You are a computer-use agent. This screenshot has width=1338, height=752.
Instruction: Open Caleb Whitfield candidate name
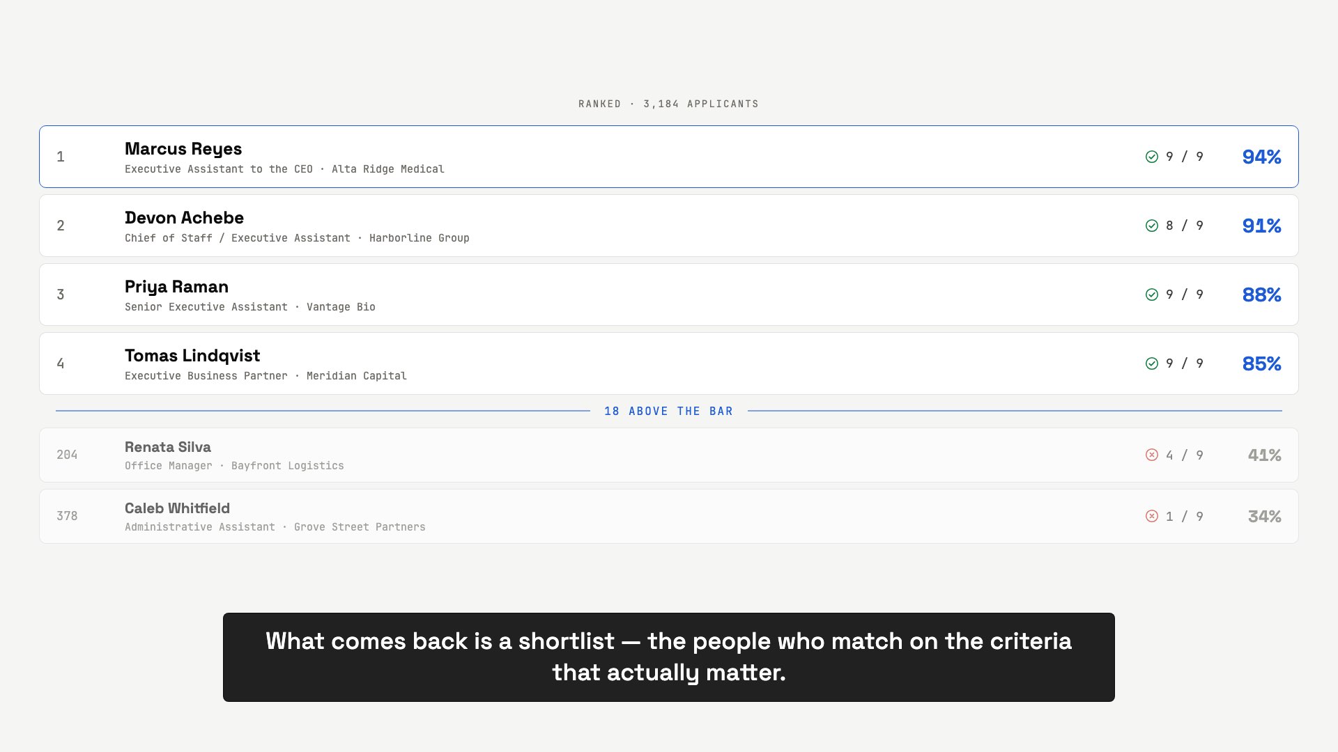coord(177,508)
